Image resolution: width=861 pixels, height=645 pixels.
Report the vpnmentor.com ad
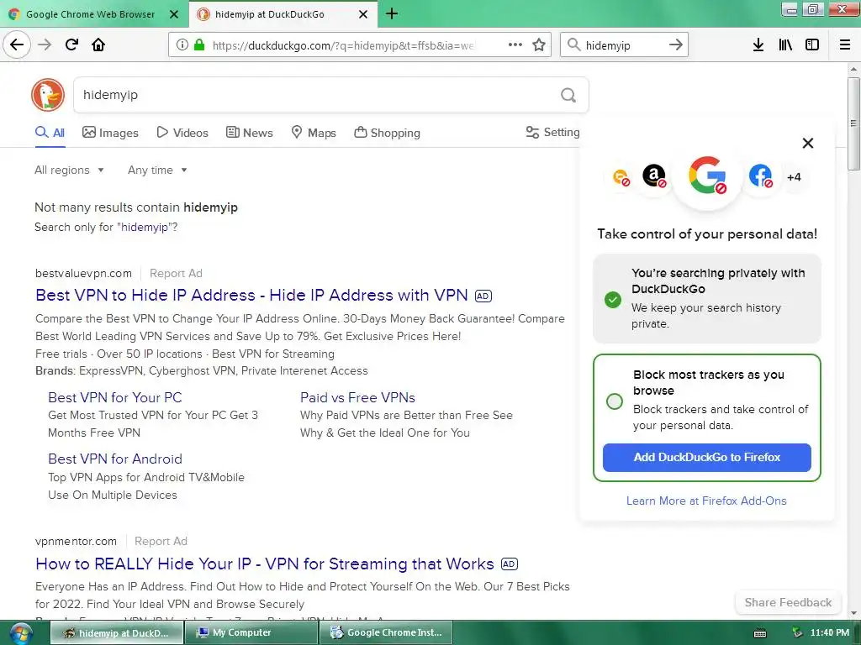pos(161,542)
